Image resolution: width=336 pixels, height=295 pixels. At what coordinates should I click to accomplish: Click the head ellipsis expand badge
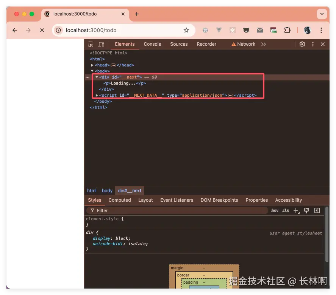coord(113,65)
